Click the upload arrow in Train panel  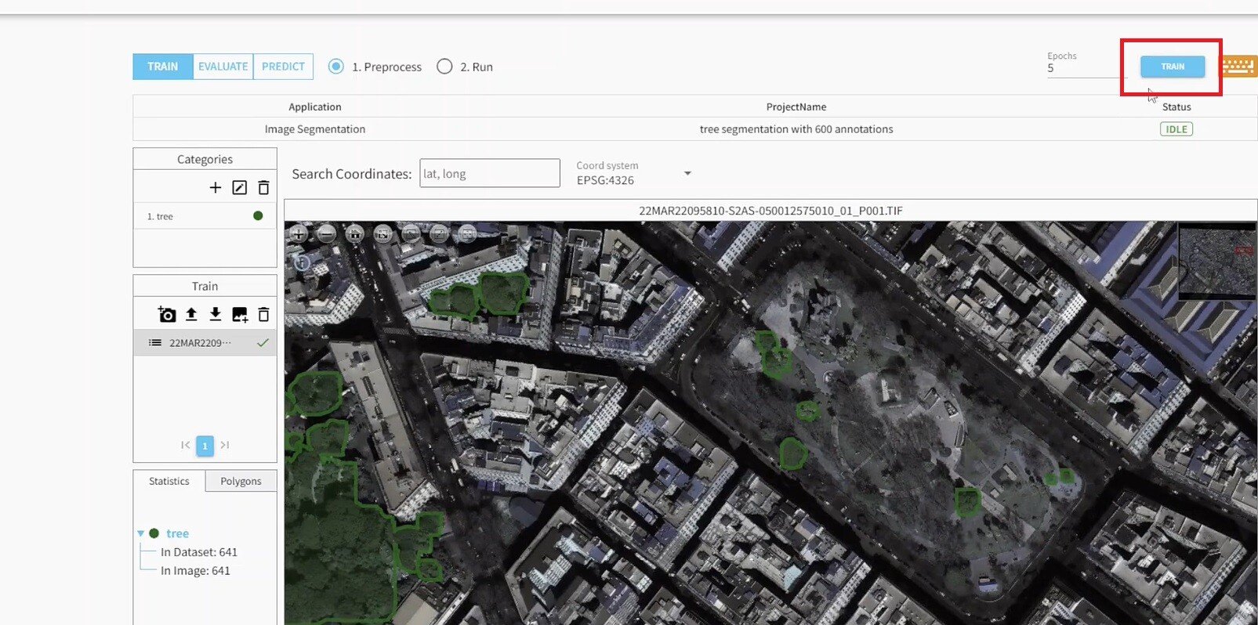coord(191,315)
